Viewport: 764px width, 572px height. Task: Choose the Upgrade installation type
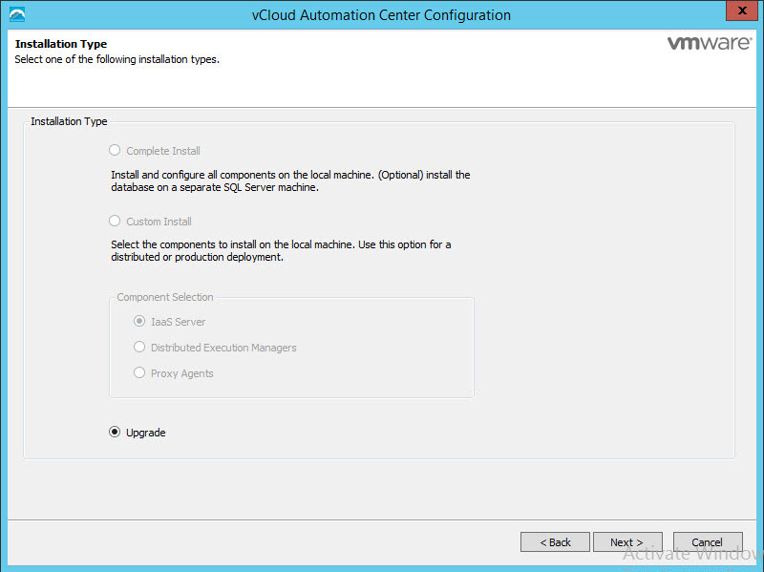coord(116,433)
